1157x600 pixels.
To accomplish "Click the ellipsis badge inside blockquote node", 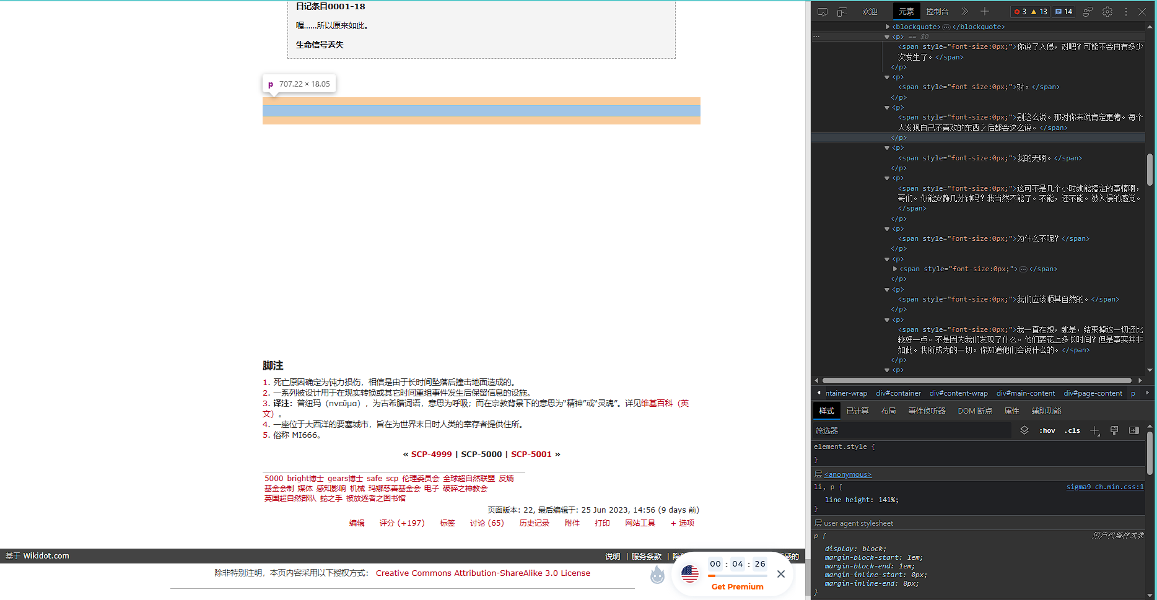I will (x=946, y=27).
